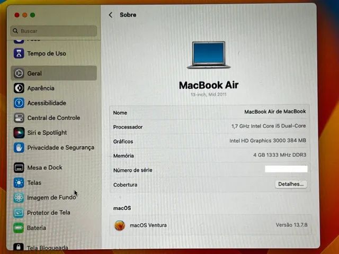Image resolution: width=339 pixels, height=254 pixels.
Task: Select the Imagem de Fundo label
Action: [x=51, y=197]
